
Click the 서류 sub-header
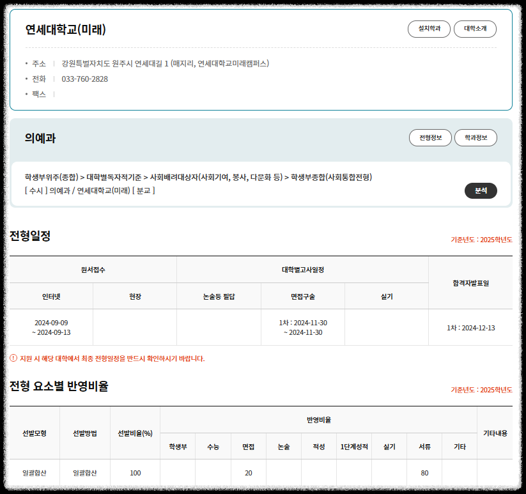(424, 447)
